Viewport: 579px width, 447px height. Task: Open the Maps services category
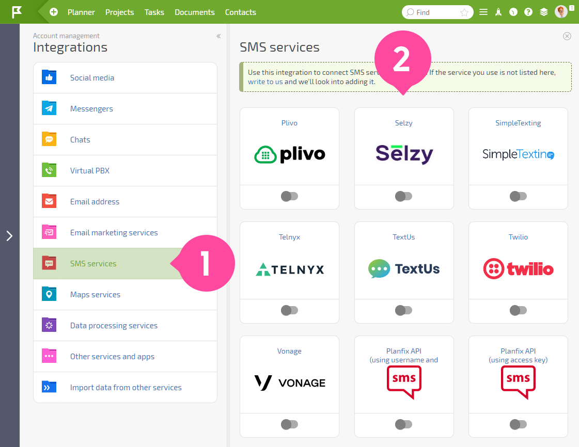click(125, 295)
